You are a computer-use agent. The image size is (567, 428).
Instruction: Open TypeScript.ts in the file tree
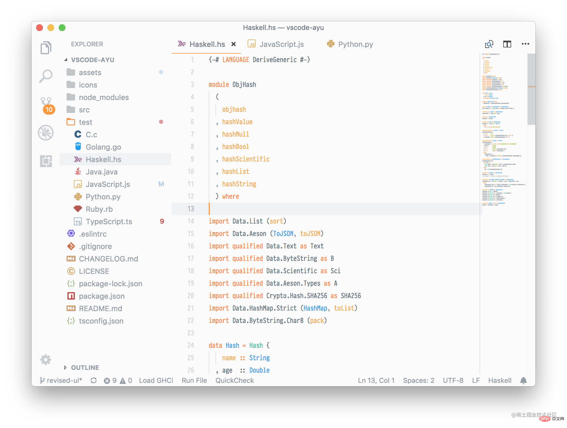[109, 222]
